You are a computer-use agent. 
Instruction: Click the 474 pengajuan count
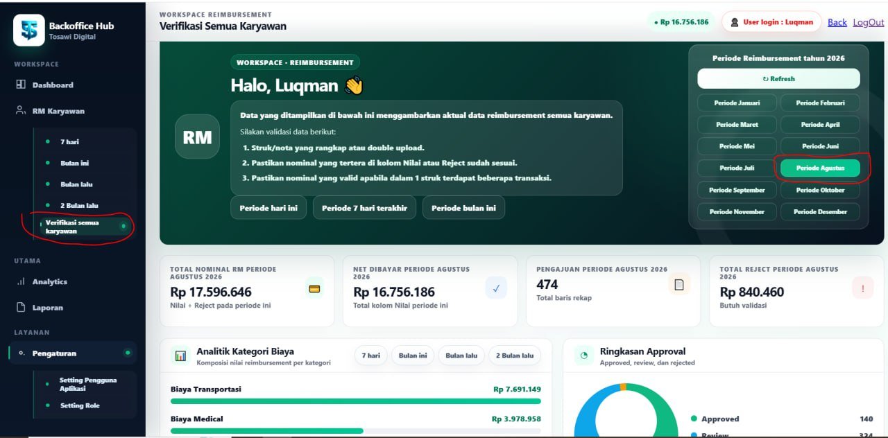tap(547, 284)
